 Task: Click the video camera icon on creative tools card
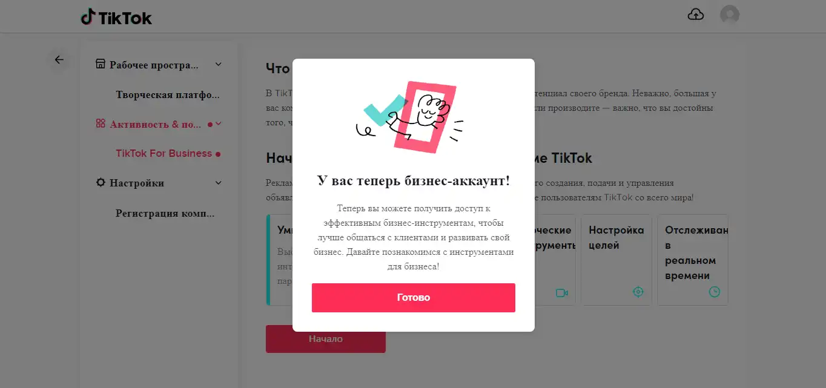pos(561,293)
